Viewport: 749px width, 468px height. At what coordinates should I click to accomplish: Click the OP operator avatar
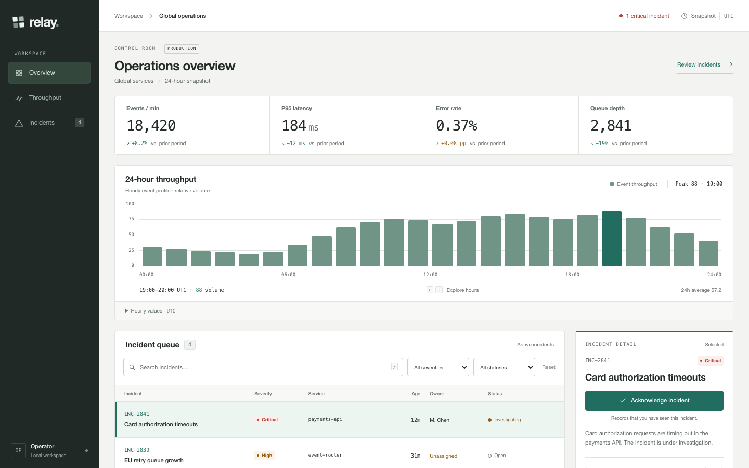(19, 450)
